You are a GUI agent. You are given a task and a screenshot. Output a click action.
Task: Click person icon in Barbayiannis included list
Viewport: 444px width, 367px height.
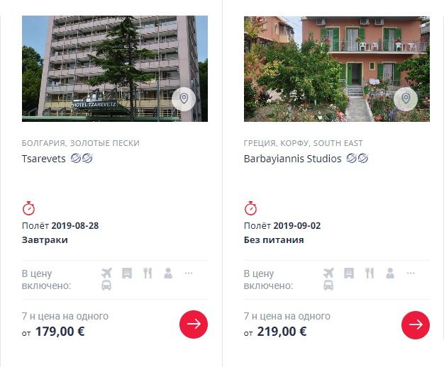pos(390,273)
